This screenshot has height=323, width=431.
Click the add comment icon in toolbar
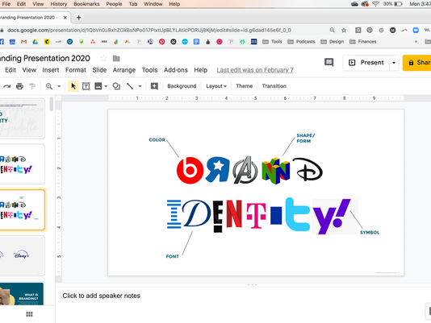coord(154,86)
